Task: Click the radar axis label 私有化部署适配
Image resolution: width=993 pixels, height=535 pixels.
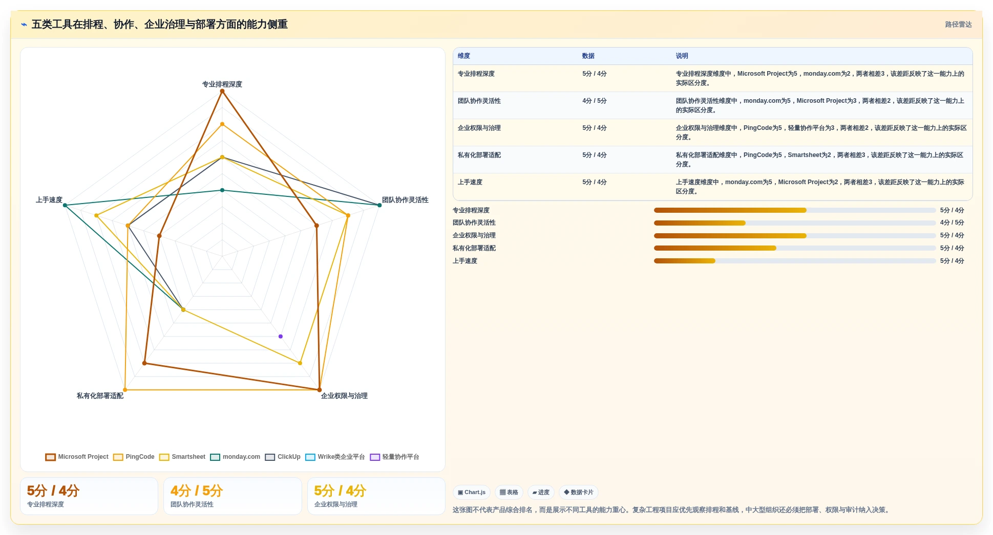Action: click(x=100, y=396)
